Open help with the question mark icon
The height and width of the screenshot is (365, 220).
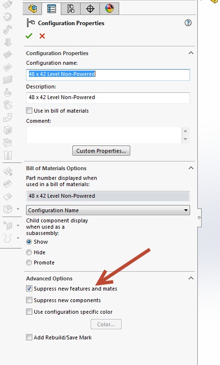point(188,23)
